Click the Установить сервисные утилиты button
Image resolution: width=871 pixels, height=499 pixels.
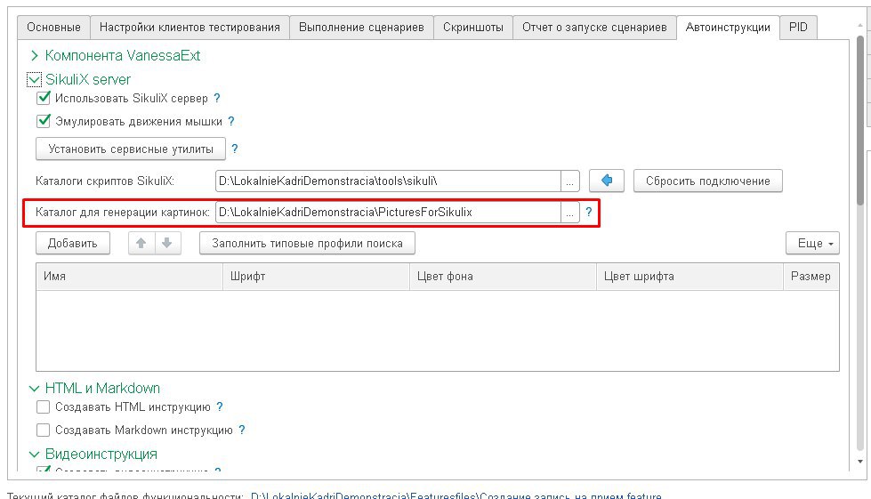[x=131, y=149]
